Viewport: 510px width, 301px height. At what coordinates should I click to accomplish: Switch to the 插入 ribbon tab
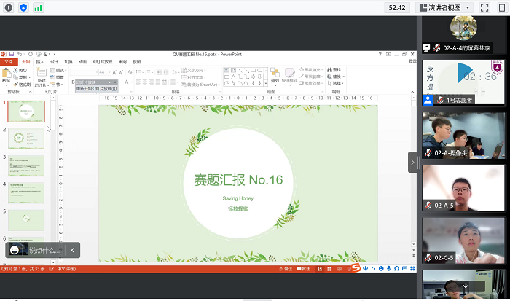39,62
